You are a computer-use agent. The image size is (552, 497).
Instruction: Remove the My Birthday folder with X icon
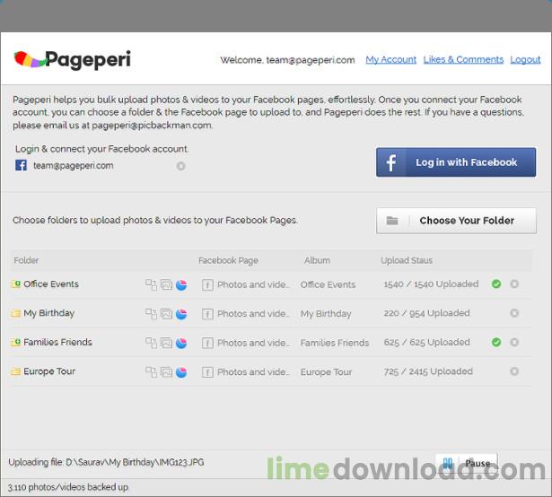[514, 313]
